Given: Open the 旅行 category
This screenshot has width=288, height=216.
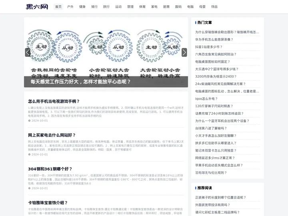Looking at the screenshot, I should 106,7.
